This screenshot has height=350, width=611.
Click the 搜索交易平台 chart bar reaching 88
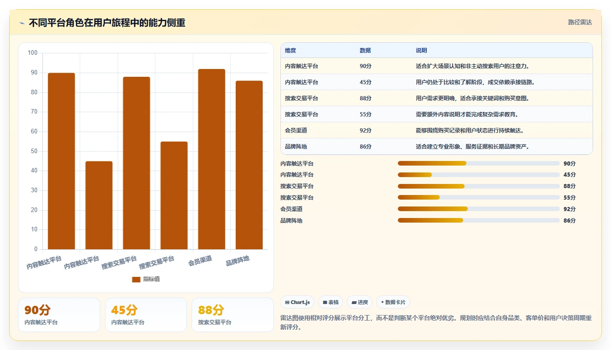(x=136, y=163)
